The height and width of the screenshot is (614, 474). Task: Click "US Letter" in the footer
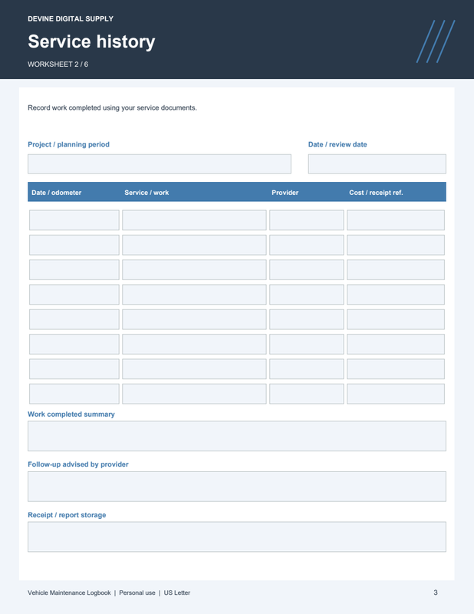[177, 593]
